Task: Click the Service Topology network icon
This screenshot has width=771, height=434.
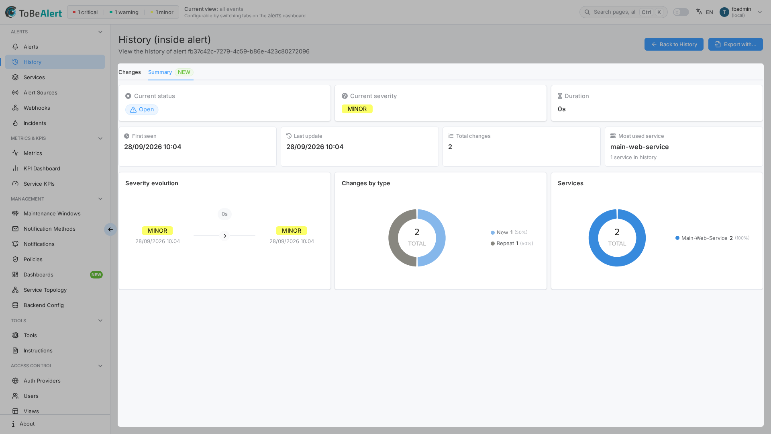Action: click(15, 290)
